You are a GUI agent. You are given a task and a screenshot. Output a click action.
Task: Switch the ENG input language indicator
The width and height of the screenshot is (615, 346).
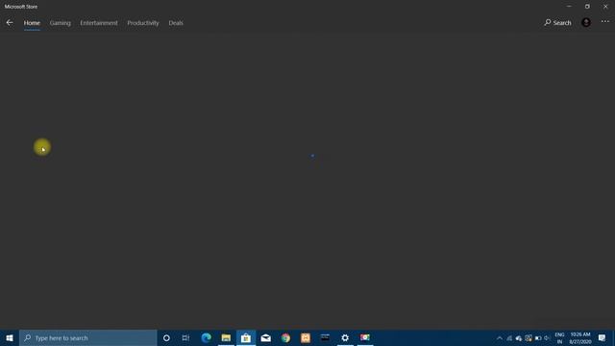(x=559, y=338)
